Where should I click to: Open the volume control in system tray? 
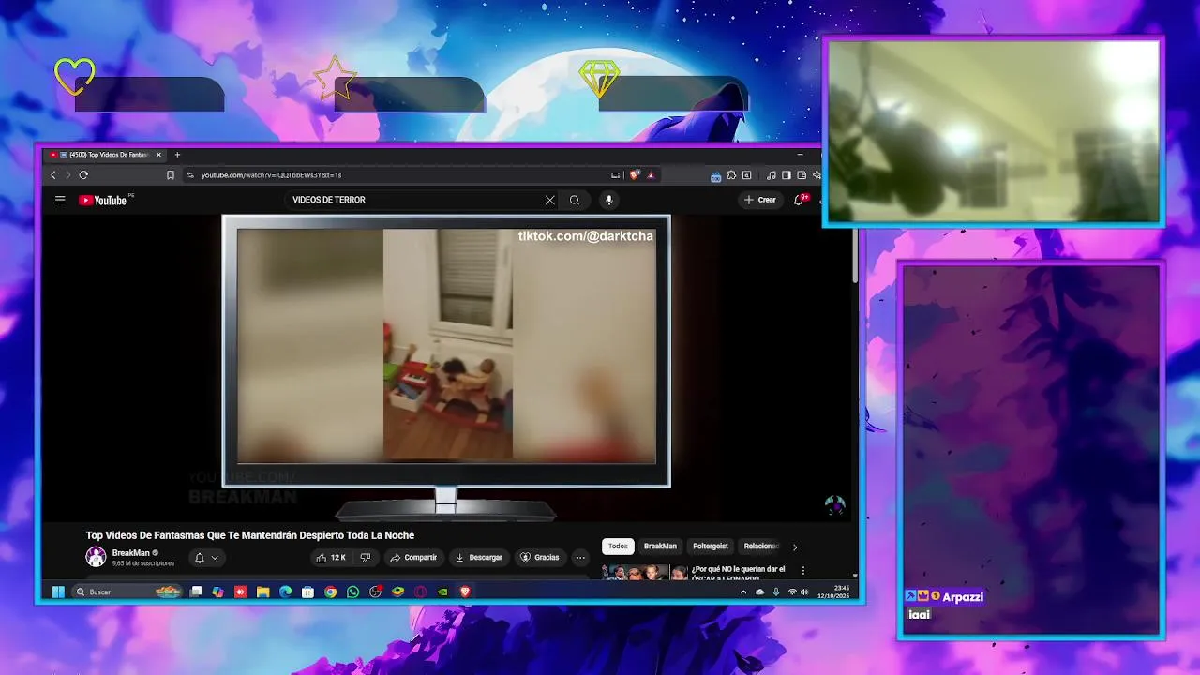(804, 592)
